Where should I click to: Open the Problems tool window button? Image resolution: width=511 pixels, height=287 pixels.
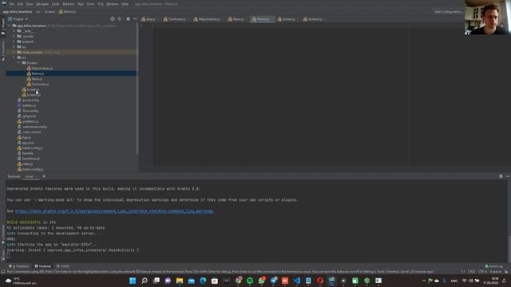click(18, 266)
